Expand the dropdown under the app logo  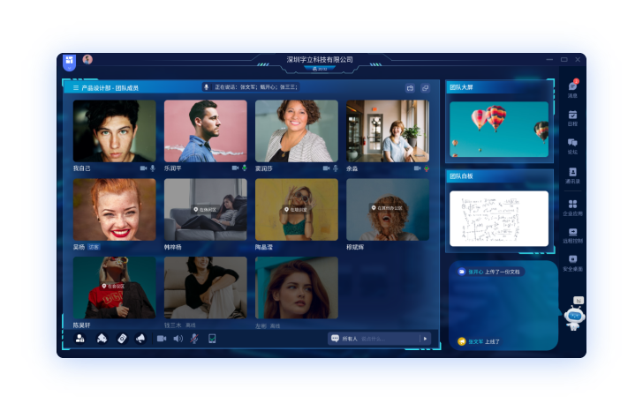coord(69,67)
